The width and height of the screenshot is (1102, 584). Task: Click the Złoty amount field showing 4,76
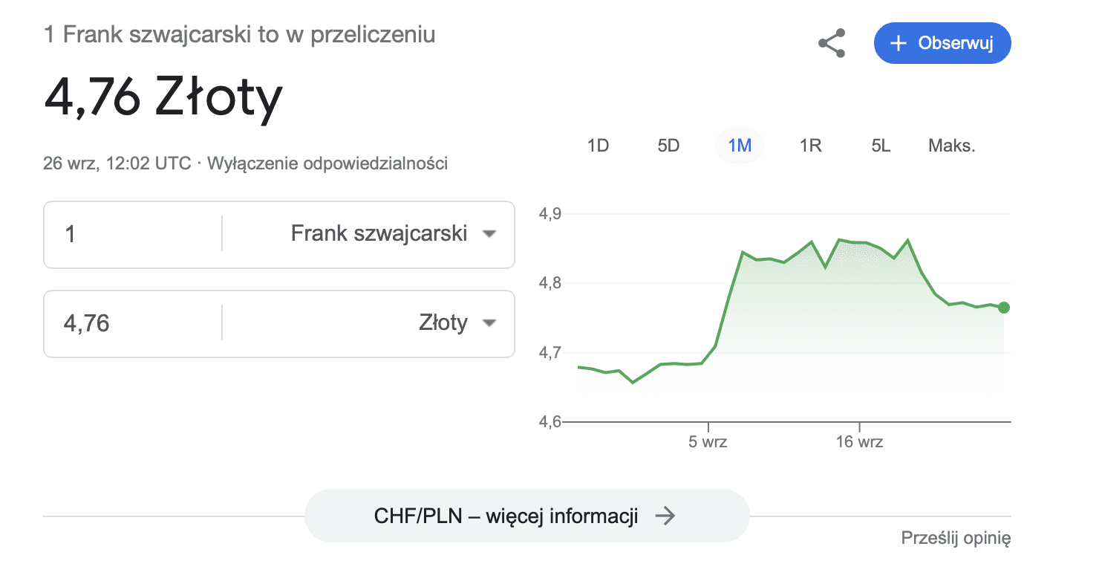[134, 323]
